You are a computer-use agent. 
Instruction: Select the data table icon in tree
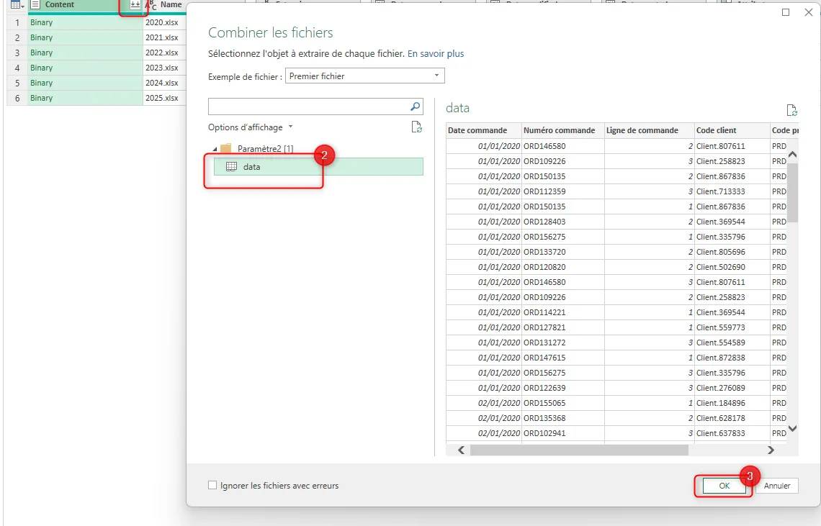231,166
